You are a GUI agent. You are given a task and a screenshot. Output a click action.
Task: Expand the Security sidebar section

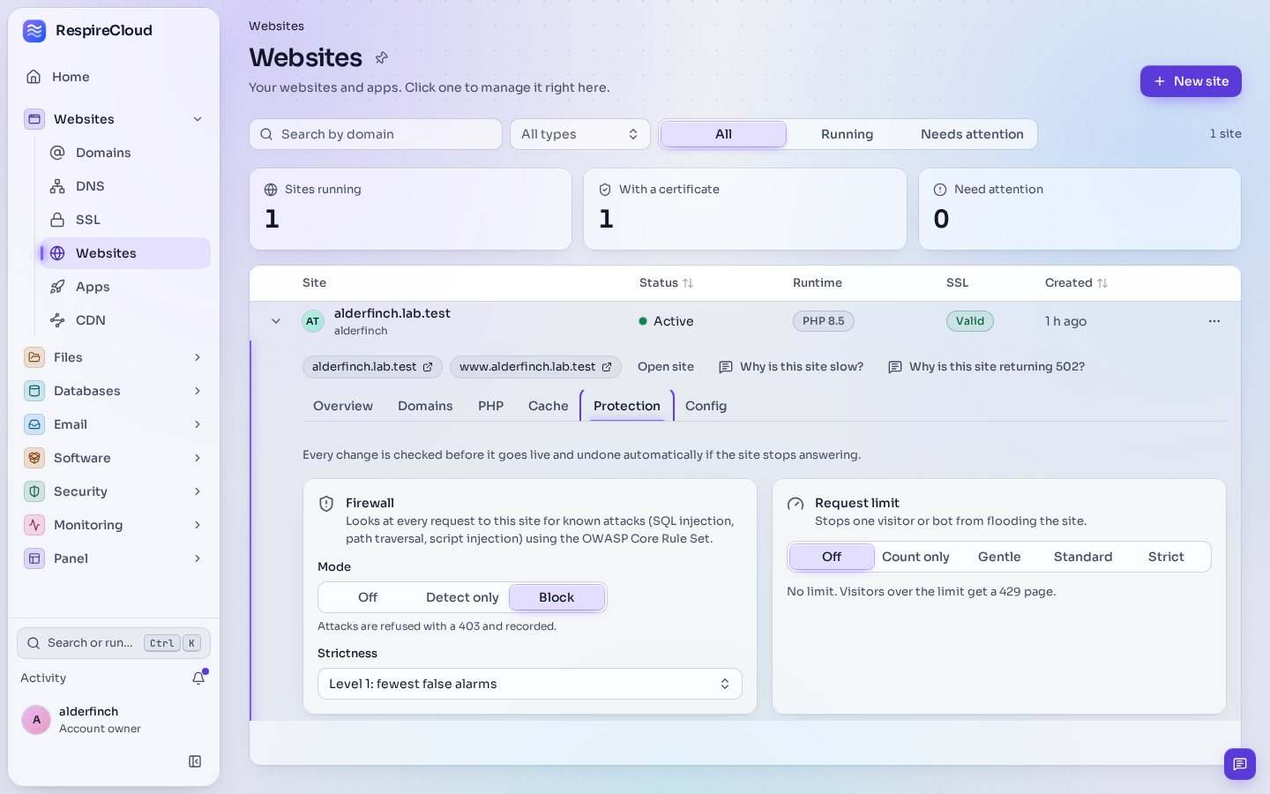coord(114,491)
